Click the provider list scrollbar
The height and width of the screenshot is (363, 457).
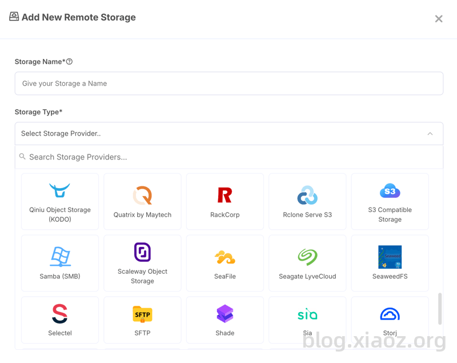[440, 309]
